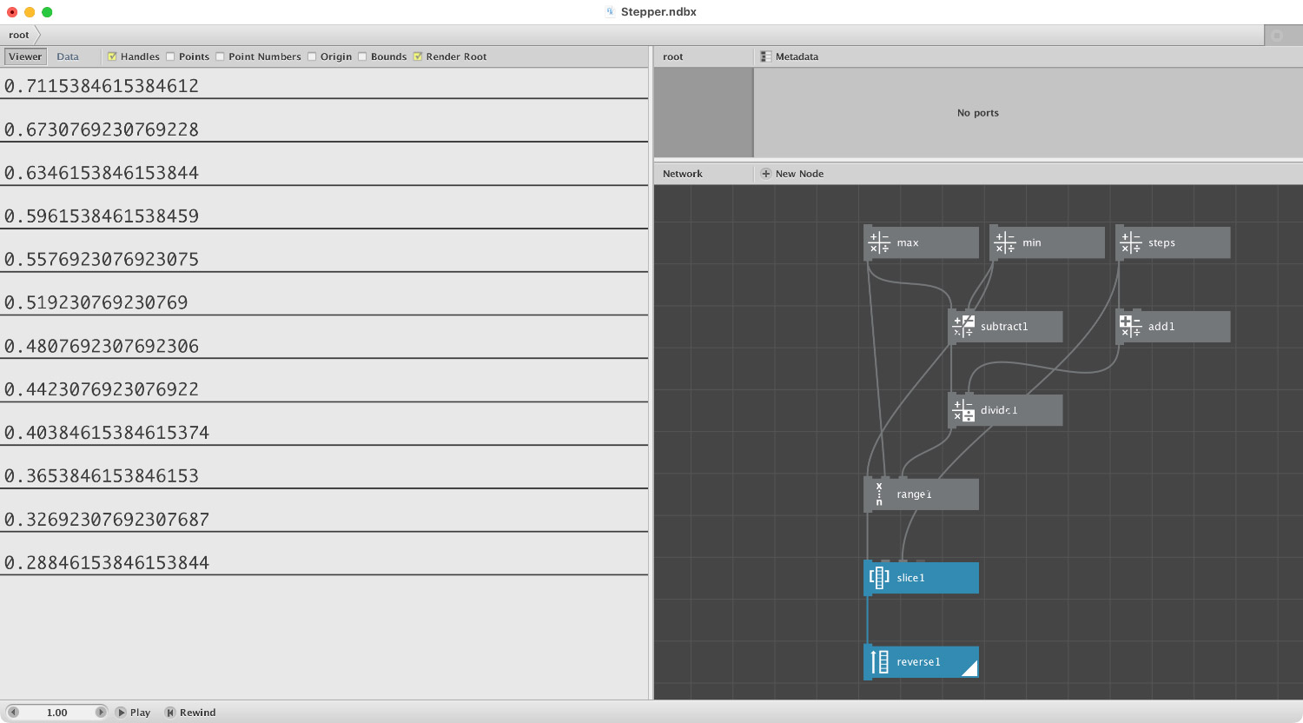Viewport: 1303px width, 723px height.
Task: Toggle the Render Root checkbox
Action: pyautogui.click(x=418, y=56)
